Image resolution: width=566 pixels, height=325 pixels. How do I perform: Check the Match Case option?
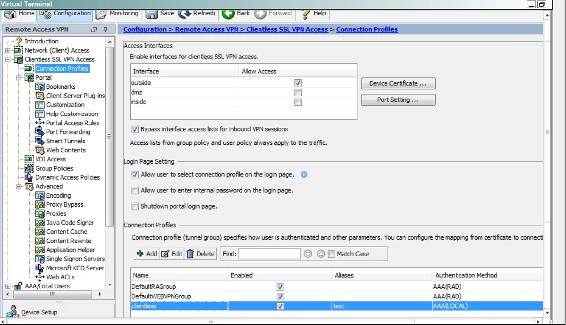point(331,254)
